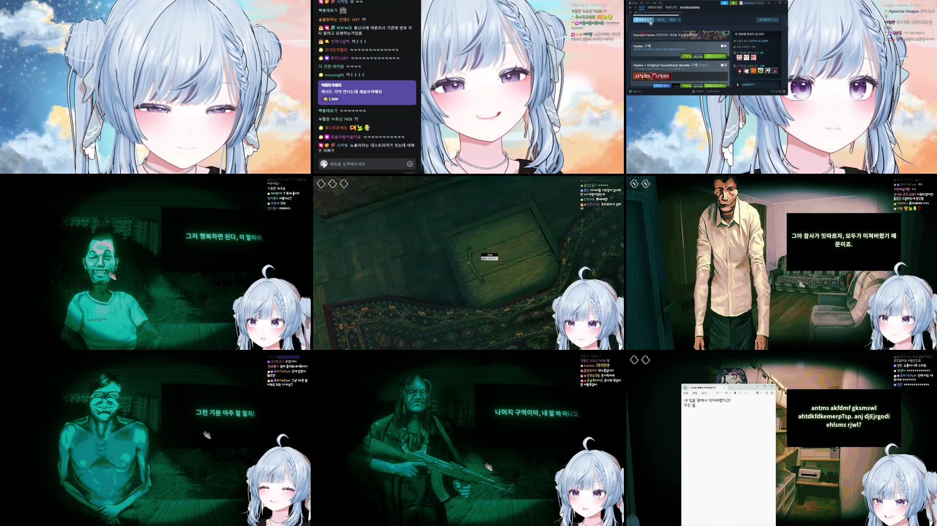Select chat username 후카스007
The width and height of the screenshot is (937, 526).
tap(339, 58)
